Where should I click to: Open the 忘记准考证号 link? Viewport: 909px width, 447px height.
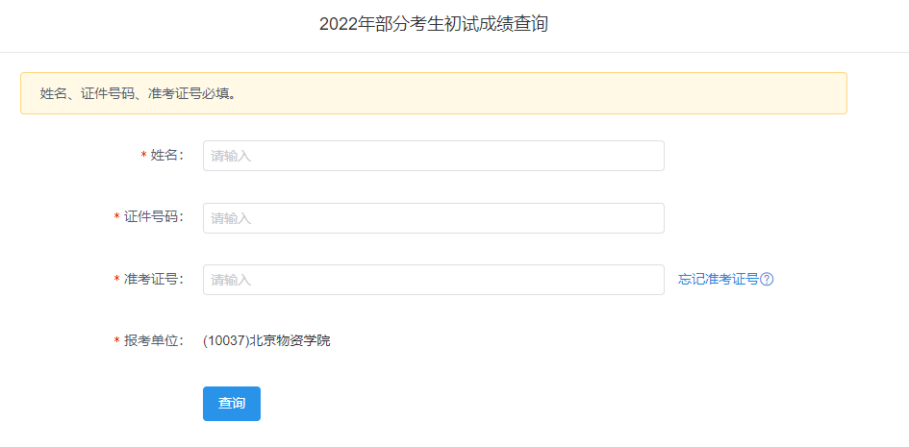719,280
